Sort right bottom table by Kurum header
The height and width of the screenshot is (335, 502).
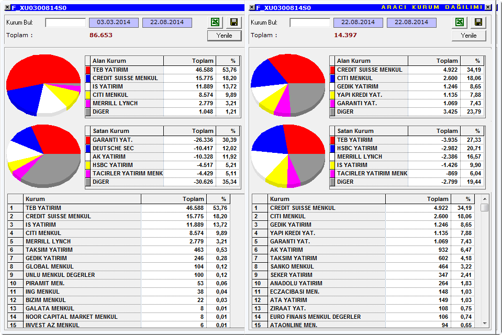[327, 199]
